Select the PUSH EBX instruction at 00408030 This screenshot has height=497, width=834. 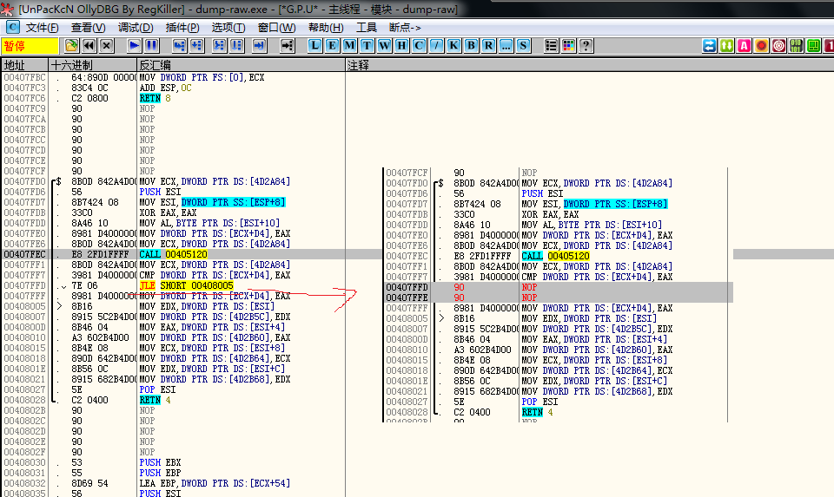click(x=160, y=462)
